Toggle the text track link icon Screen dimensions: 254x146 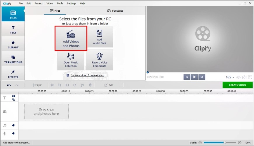(13, 100)
